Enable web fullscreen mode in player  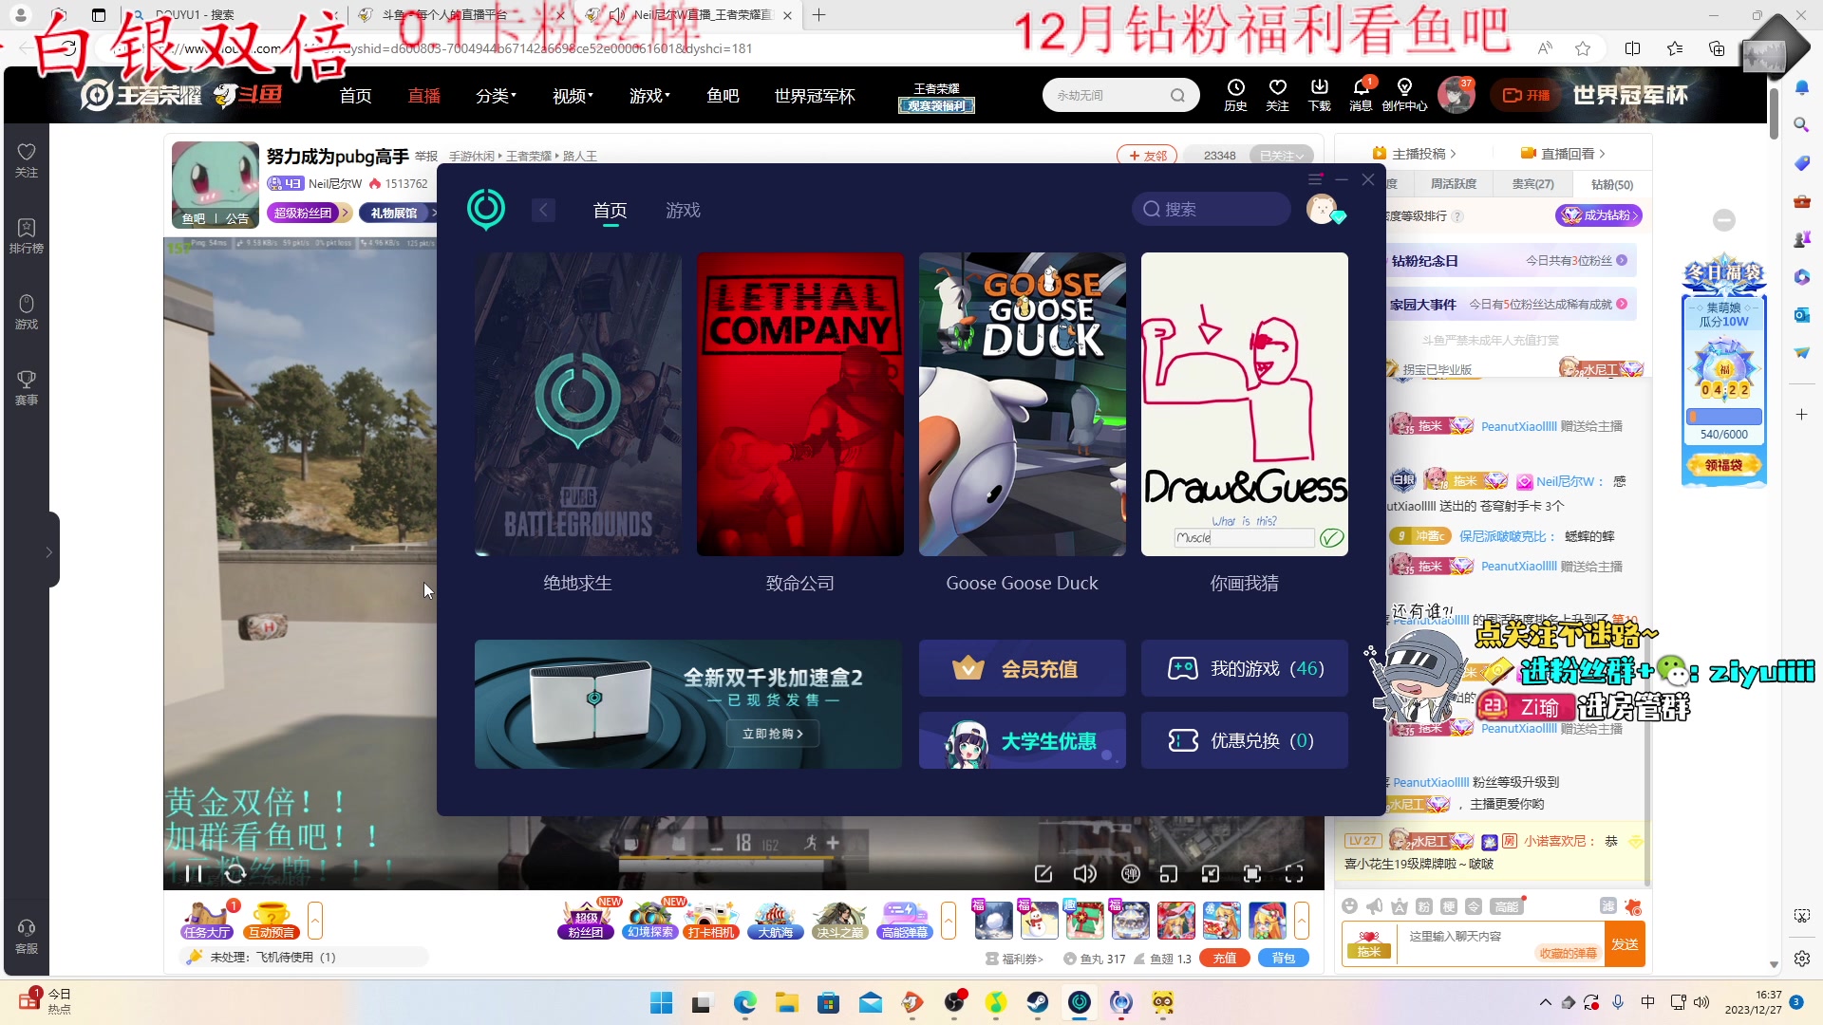[1252, 873]
